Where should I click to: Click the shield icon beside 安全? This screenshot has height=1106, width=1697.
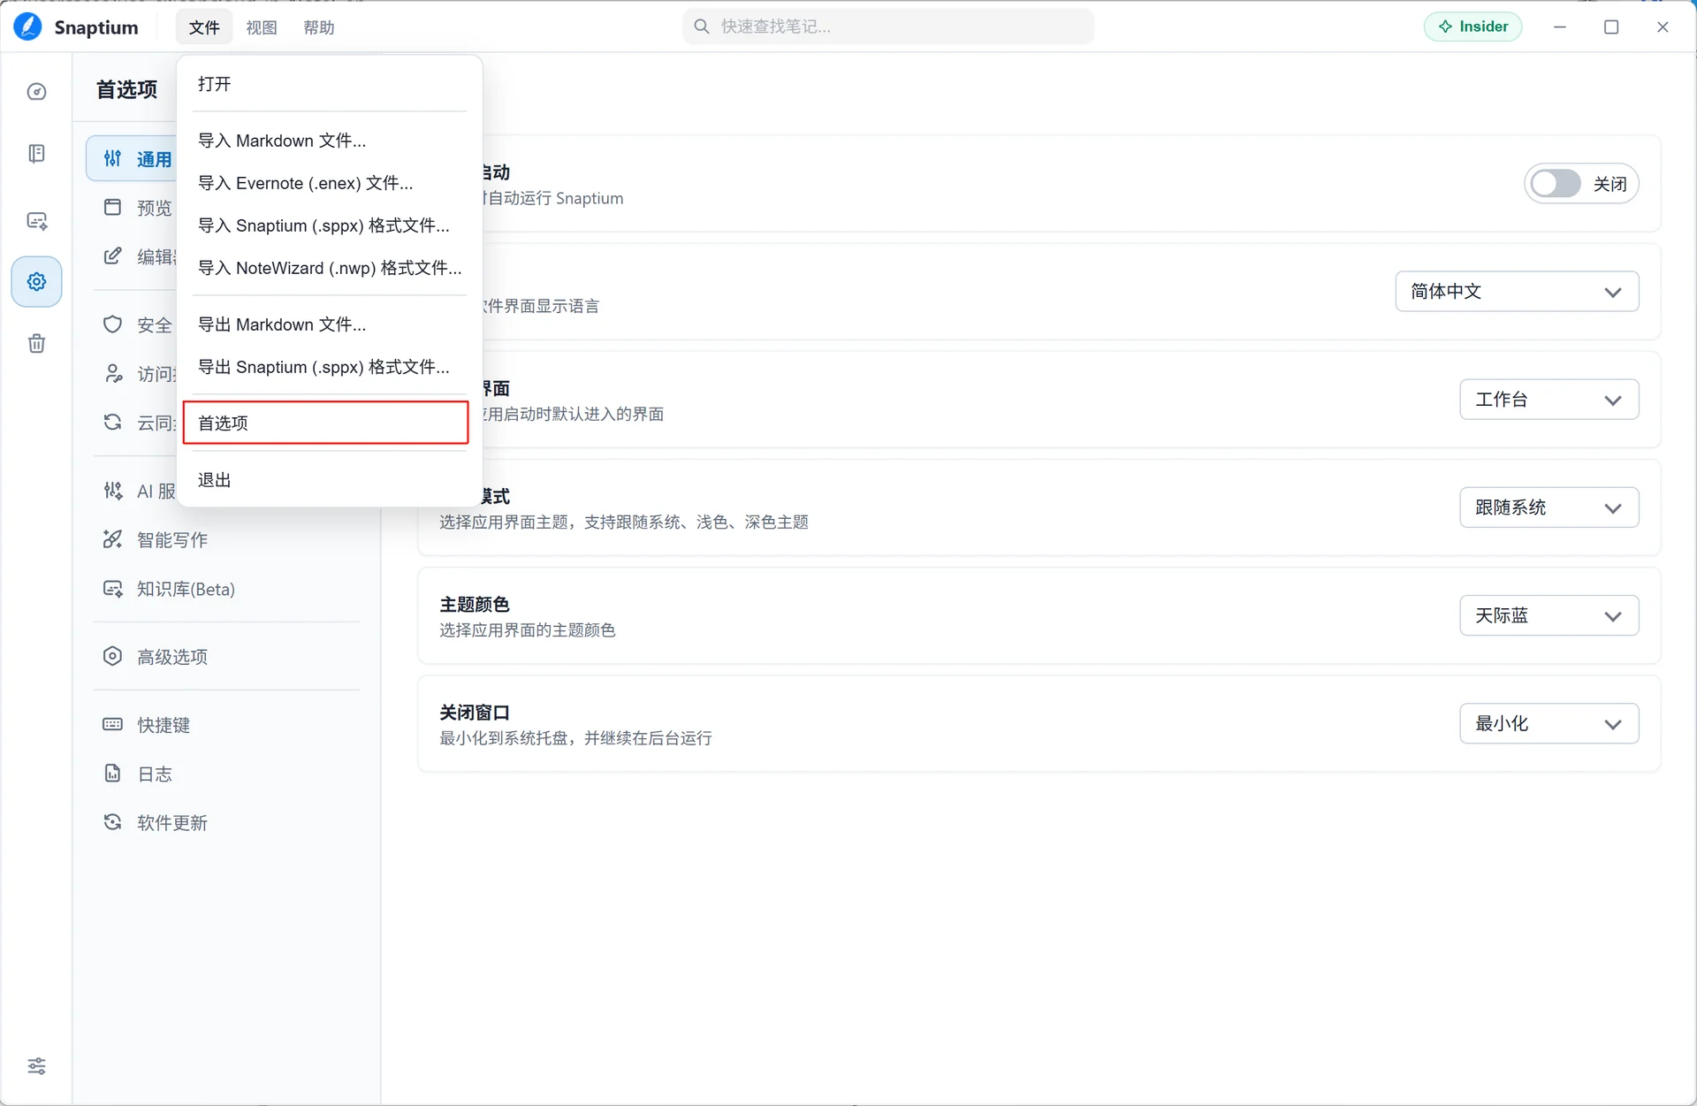112,324
